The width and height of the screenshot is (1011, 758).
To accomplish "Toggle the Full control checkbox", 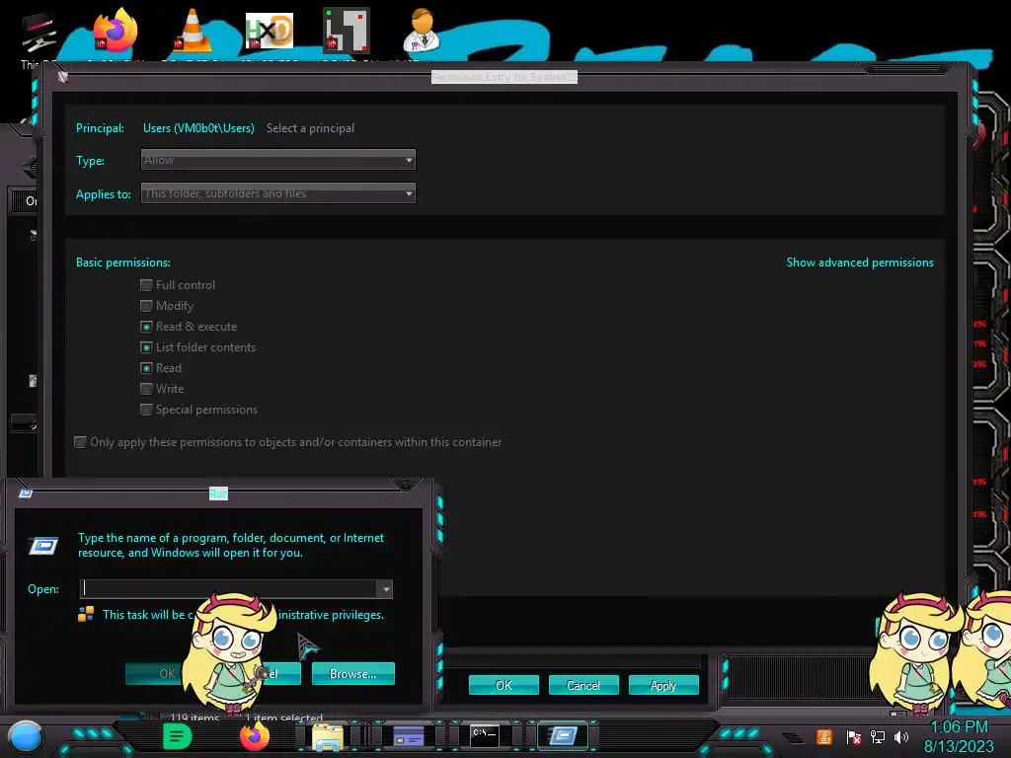I will [x=146, y=285].
